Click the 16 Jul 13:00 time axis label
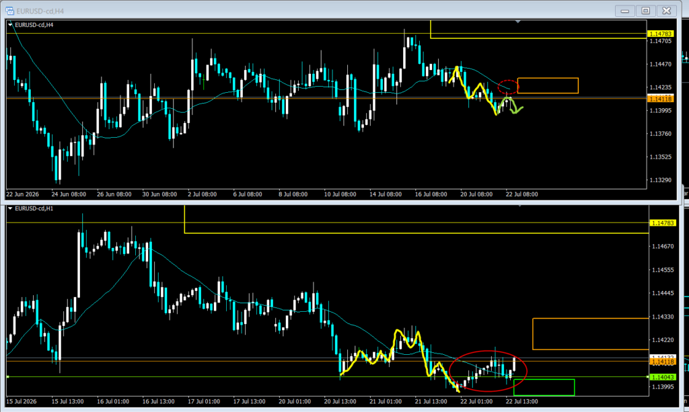The width and height of the screenshot is (689, 412). tap(158, 401)
